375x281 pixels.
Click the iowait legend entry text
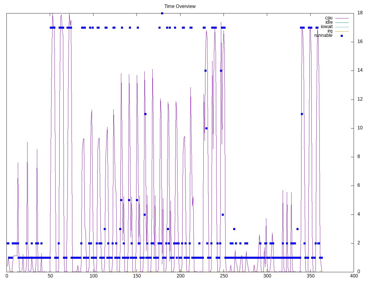[x=326, y=27]
